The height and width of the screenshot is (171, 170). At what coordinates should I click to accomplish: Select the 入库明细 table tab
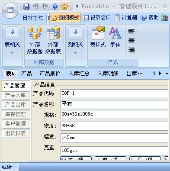pos(108,74)
